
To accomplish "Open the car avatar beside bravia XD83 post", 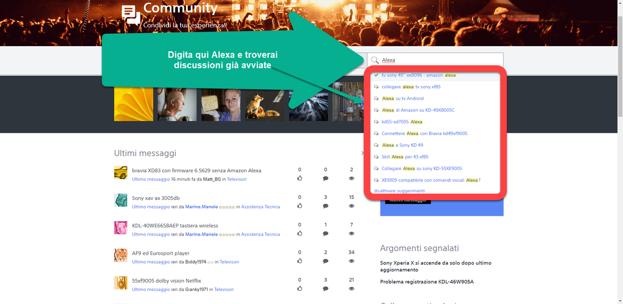I will click(120, 173).
